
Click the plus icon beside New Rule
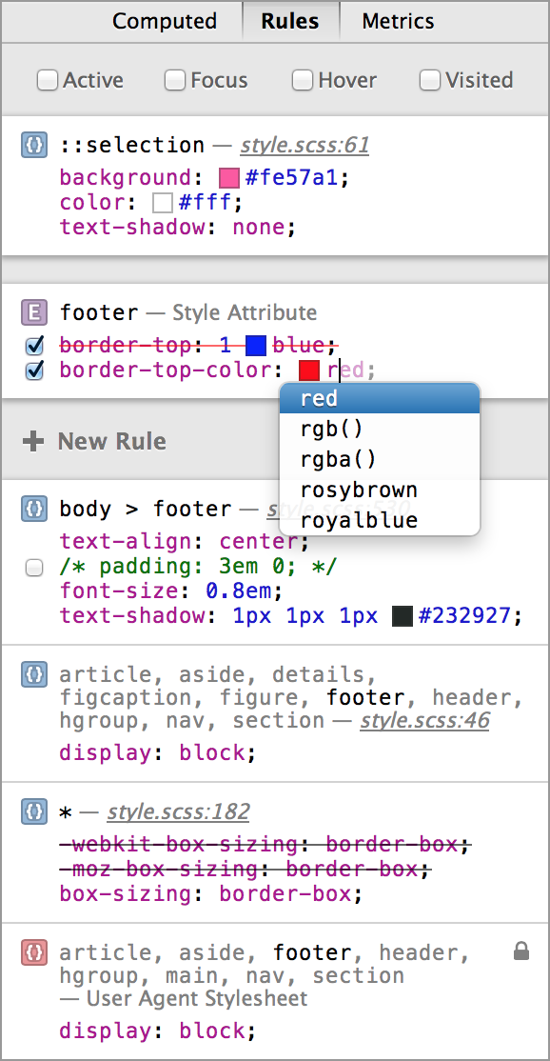33,441
